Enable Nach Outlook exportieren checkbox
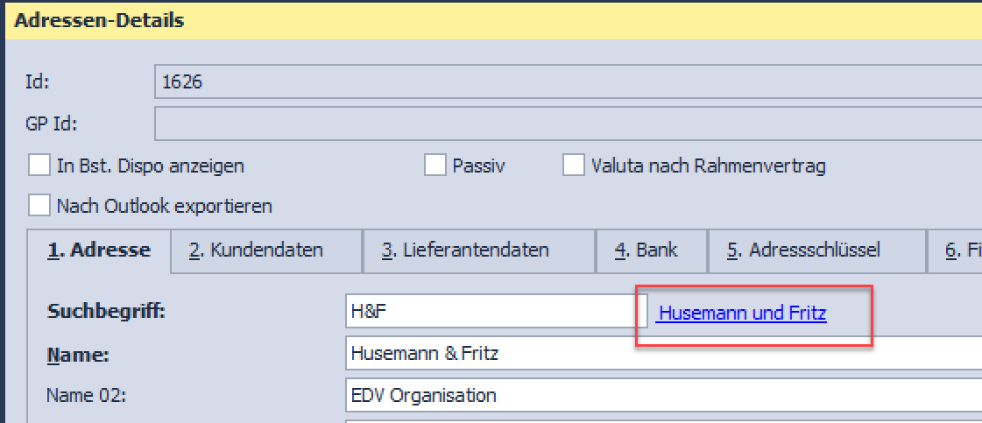 click(39, 206)
